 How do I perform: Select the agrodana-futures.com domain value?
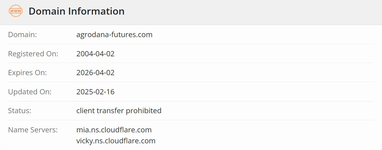click(x=115, y=35)
